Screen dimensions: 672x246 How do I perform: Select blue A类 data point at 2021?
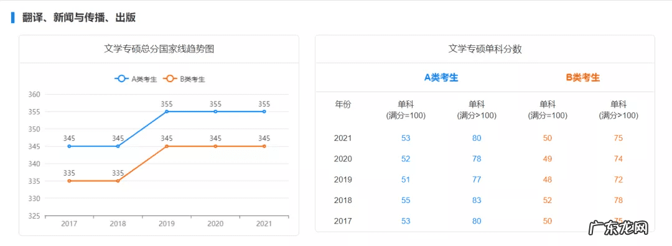[264, 111]
